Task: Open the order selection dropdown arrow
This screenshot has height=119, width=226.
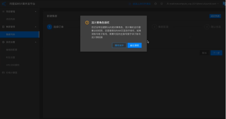Action: 190,37
